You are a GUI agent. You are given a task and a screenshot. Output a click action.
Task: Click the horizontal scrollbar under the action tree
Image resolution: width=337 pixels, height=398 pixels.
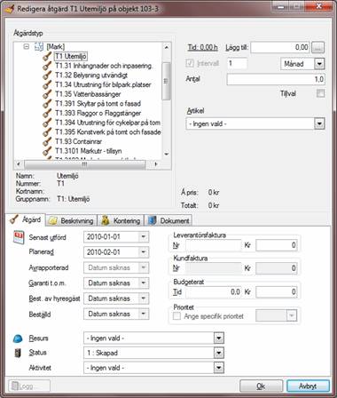tap(87, 164)
